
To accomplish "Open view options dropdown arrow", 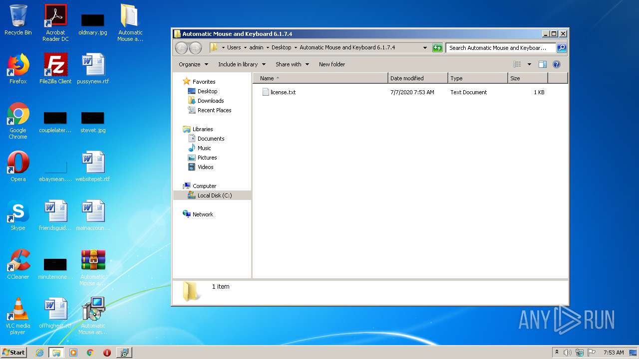I will coord(529,64).
